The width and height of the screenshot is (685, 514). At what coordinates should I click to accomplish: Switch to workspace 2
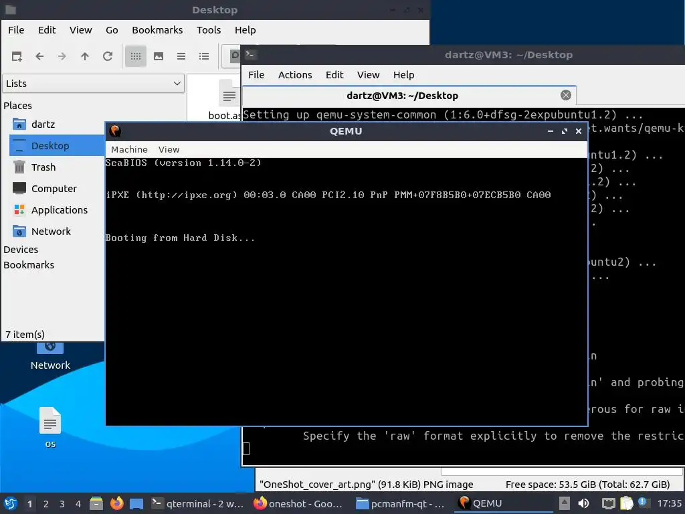pos(46,504)
